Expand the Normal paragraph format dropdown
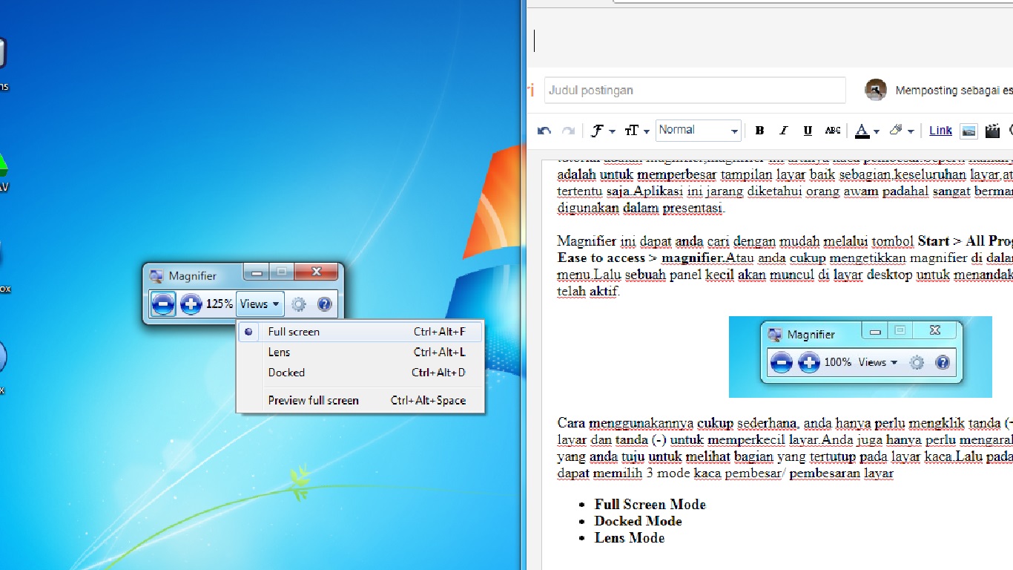 699,131
